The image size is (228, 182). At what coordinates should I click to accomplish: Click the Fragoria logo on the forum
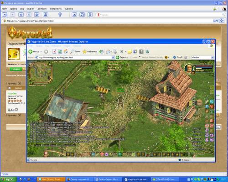coord(30,32)
